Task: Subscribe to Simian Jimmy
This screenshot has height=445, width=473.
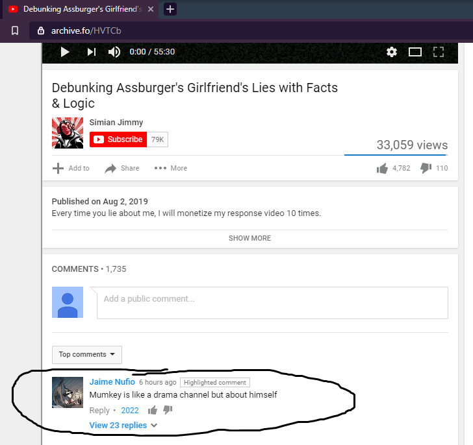Action: (118, 139)
